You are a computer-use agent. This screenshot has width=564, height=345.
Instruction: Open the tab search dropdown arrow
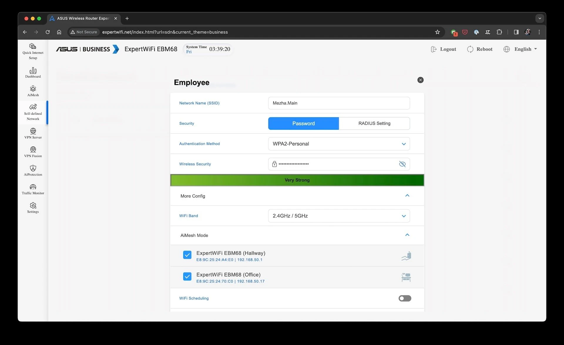click(x=540, y=18)
